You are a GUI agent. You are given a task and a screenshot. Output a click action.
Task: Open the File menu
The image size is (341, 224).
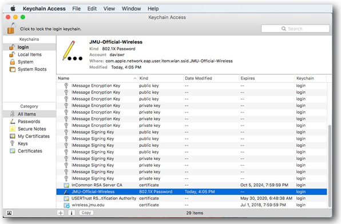click(x=76, y=9)
